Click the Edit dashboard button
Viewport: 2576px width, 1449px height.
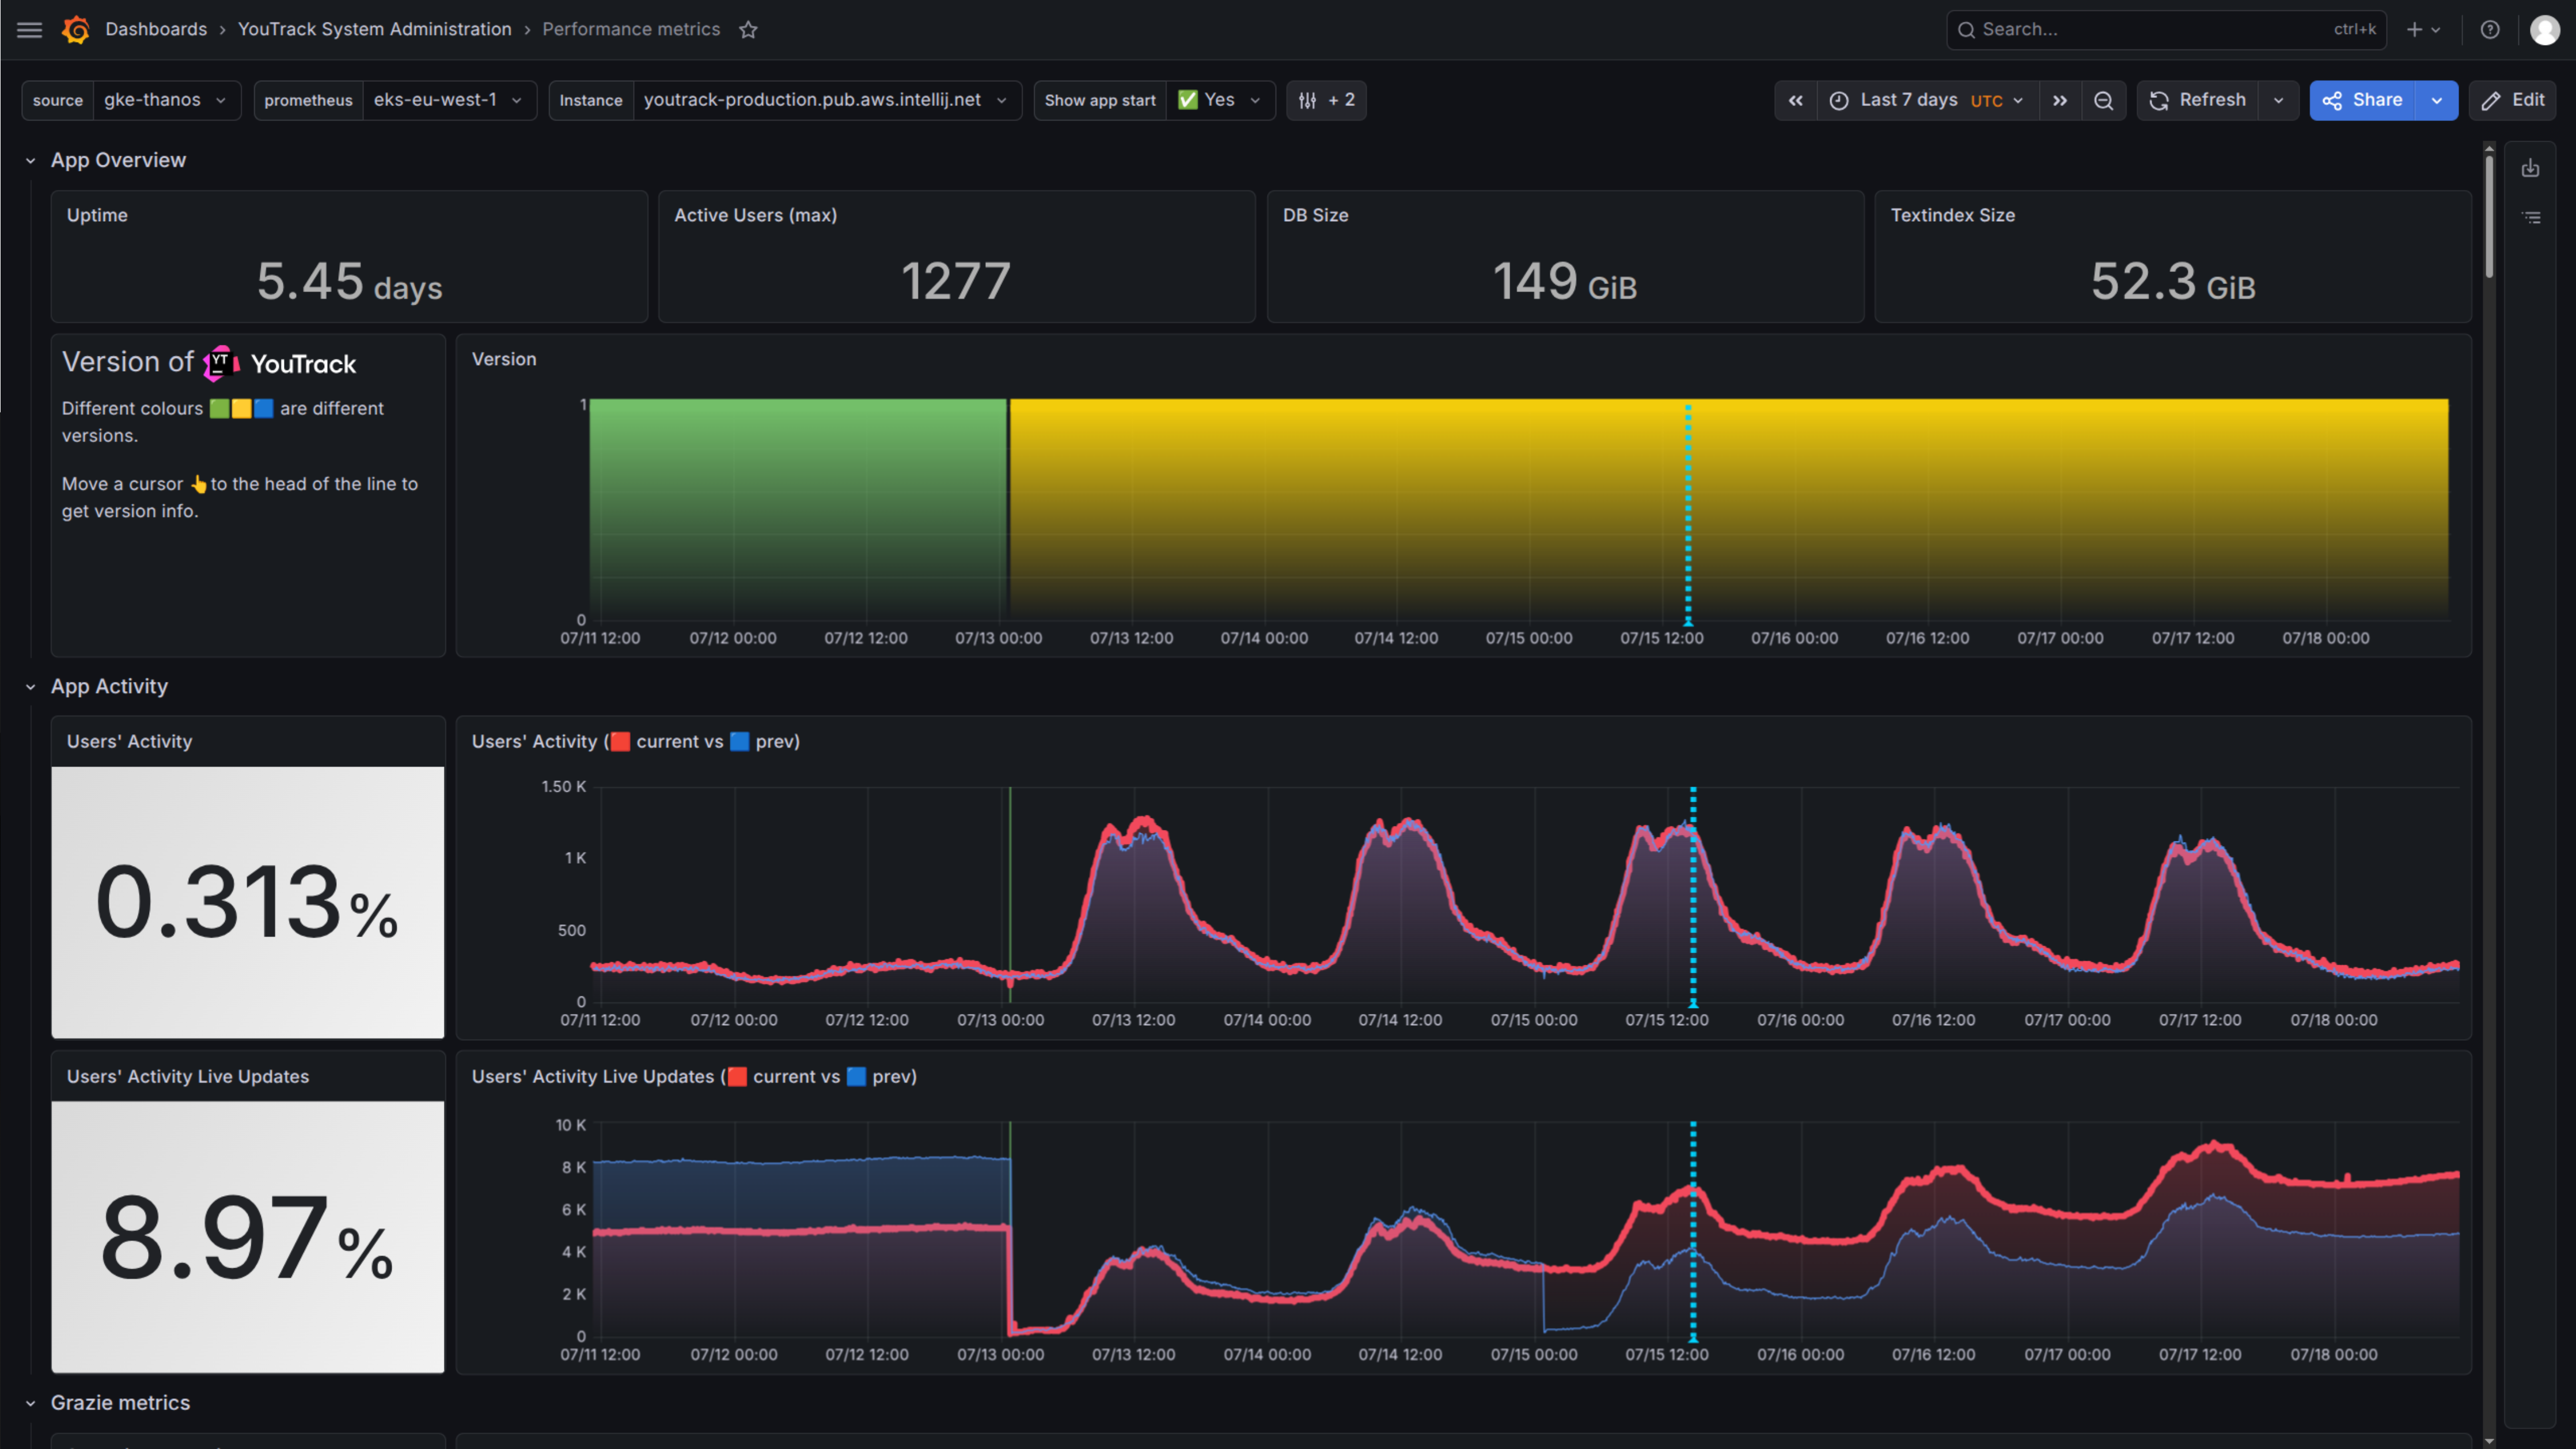click(x=2513, y=100)
